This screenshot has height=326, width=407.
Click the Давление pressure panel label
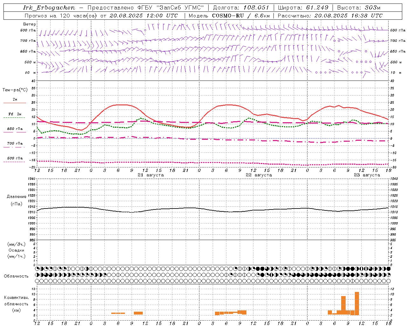17,197
